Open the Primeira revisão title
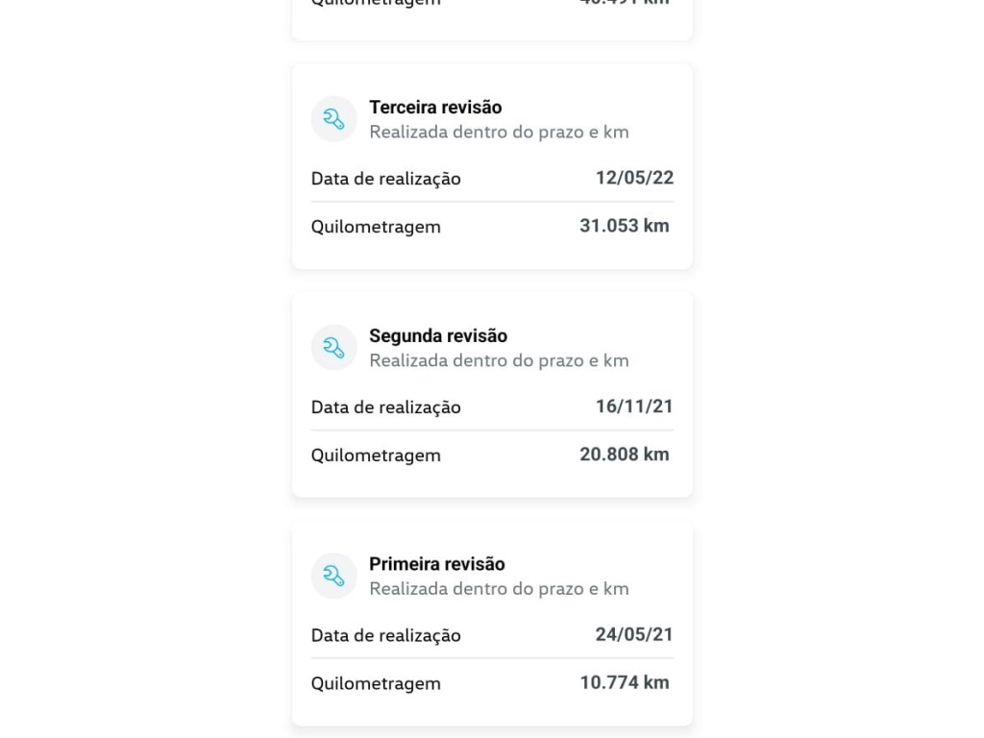The width and height of the screenshot is (984, 738). [437, 564]
